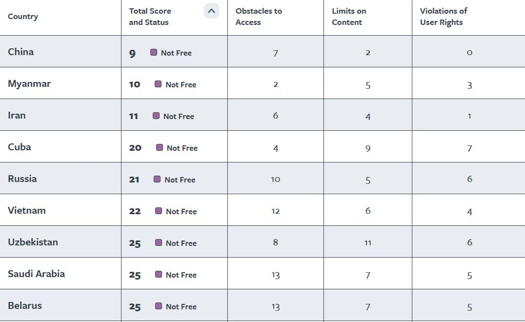Click the status square icon for Belarus

point(159,306)
